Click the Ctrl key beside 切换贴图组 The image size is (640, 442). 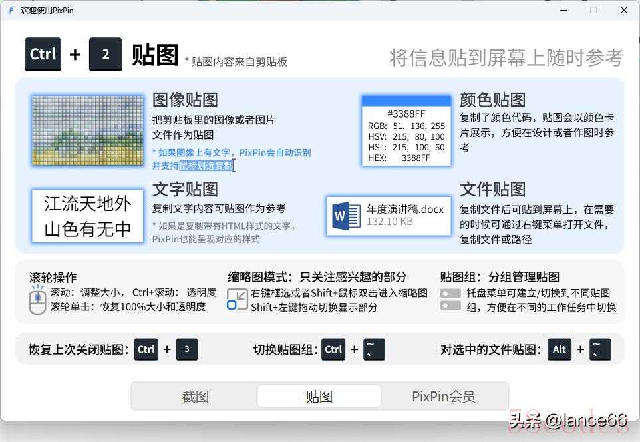333,349
